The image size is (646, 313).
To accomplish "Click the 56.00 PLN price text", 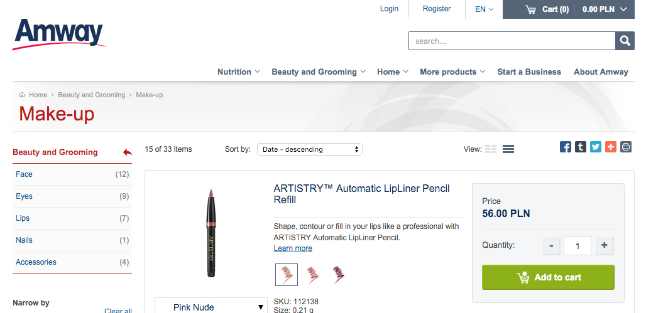I will (x=506, y=214).
